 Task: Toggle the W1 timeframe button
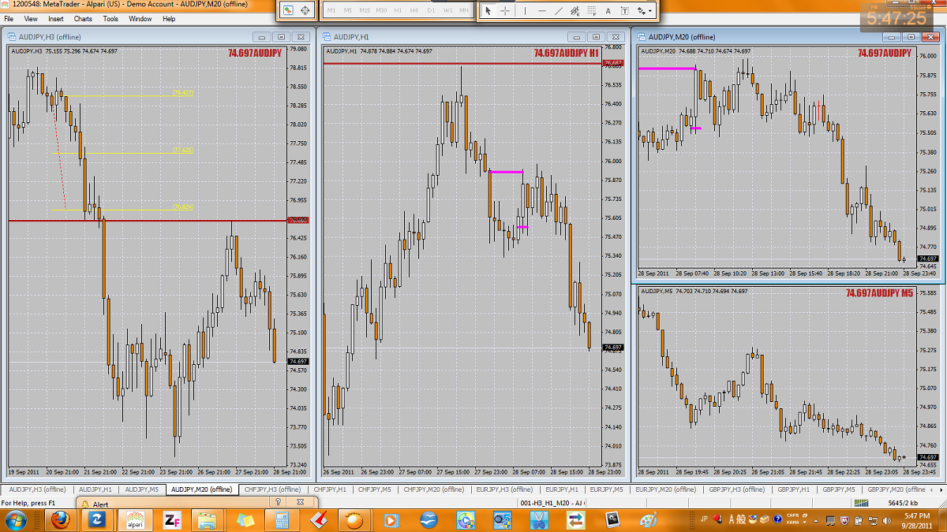(447, 11)
